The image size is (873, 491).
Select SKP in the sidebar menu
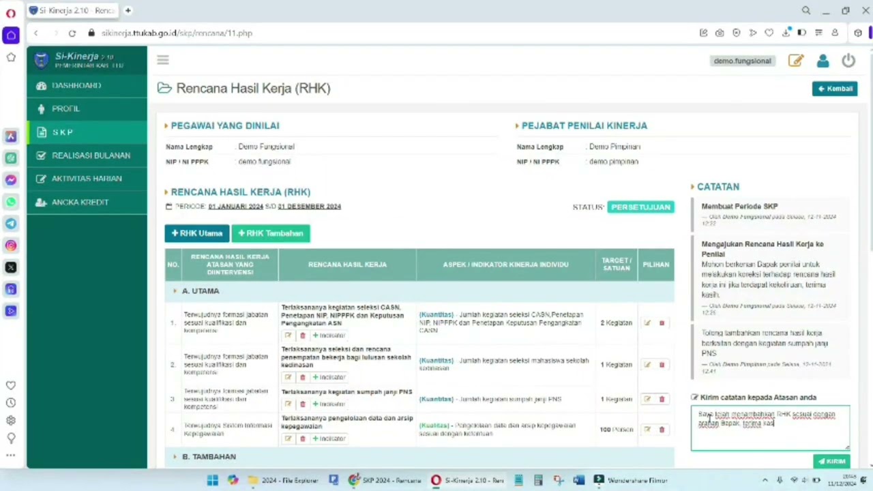click(87, 132)
